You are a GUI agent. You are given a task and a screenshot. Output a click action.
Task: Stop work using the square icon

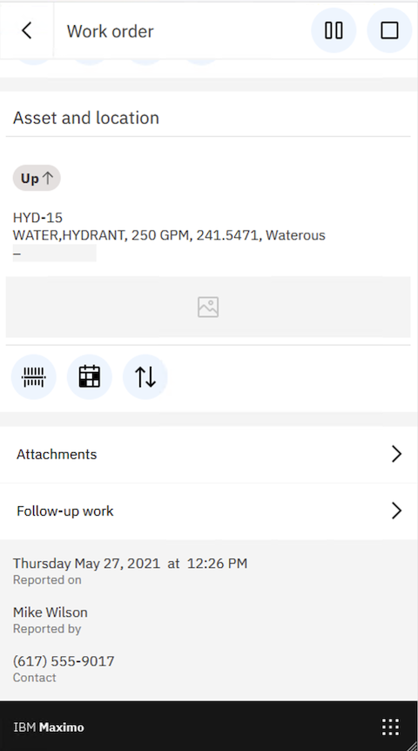coord(389,30)
